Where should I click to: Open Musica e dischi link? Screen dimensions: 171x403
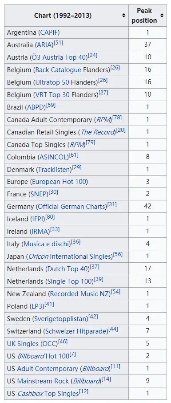click(x=47, y=244)
